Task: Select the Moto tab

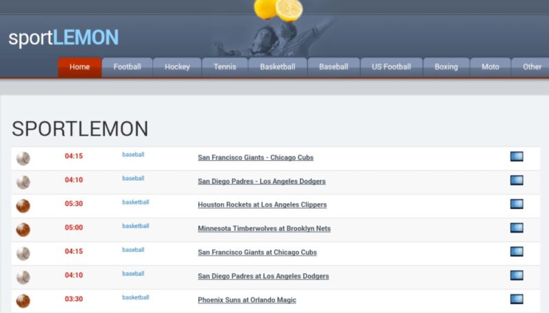Action: click(490, 67)
